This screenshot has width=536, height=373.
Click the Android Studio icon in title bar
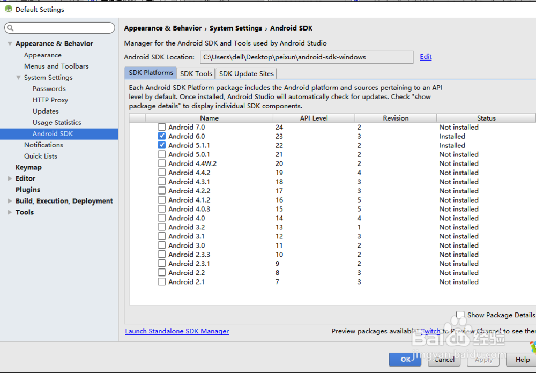pyautogui.click(x=9, y=9)
